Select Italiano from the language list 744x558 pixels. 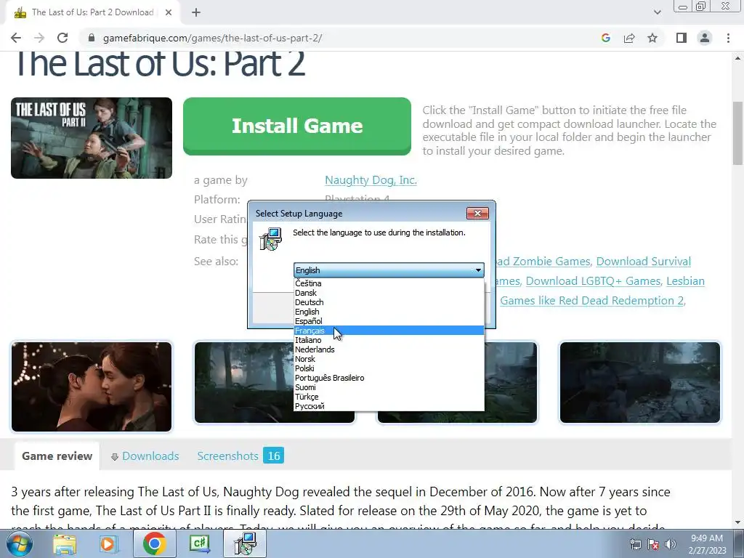[x=389, y=340]
